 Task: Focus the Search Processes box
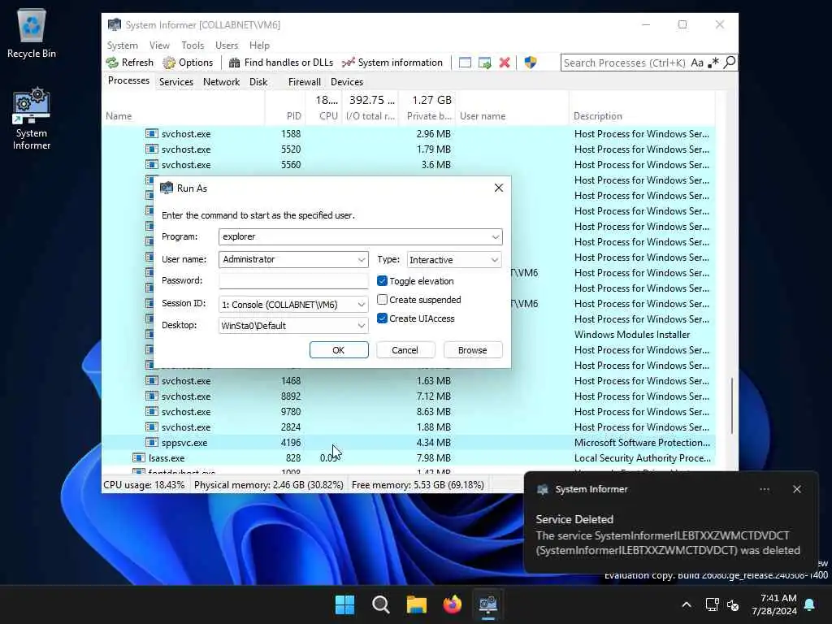pyautogui.click(x=625, y=63)
